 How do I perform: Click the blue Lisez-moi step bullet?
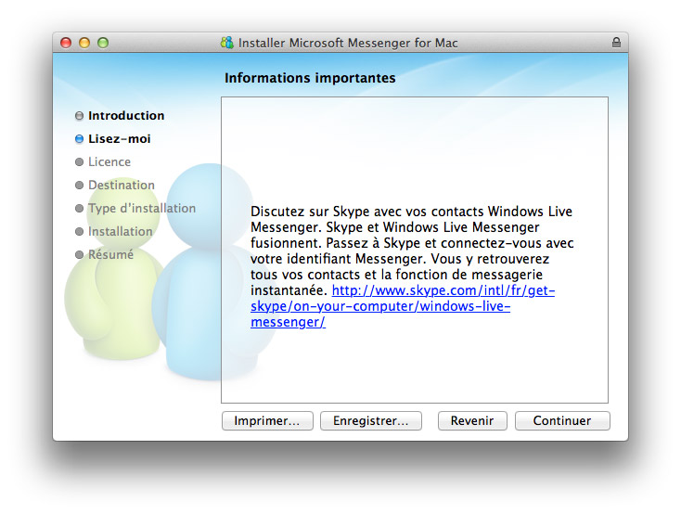pos(79,138)
